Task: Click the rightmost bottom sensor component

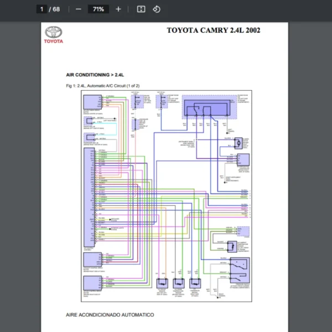Action: click(x=195, y=282)
